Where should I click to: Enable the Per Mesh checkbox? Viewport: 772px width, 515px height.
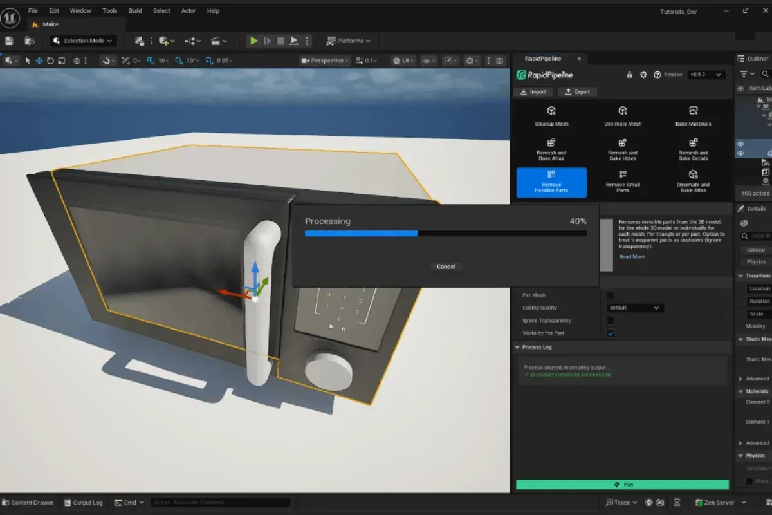click(x=611, y=295)
